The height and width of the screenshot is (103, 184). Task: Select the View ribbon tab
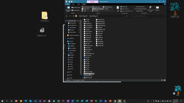tap(84, 4)
